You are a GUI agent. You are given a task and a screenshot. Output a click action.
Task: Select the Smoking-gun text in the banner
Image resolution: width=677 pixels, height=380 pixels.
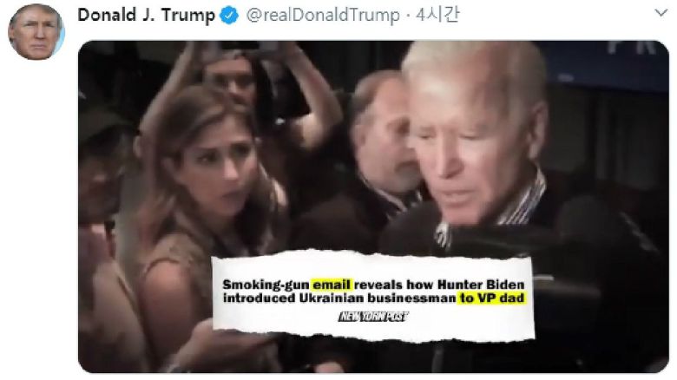(265, 285)
